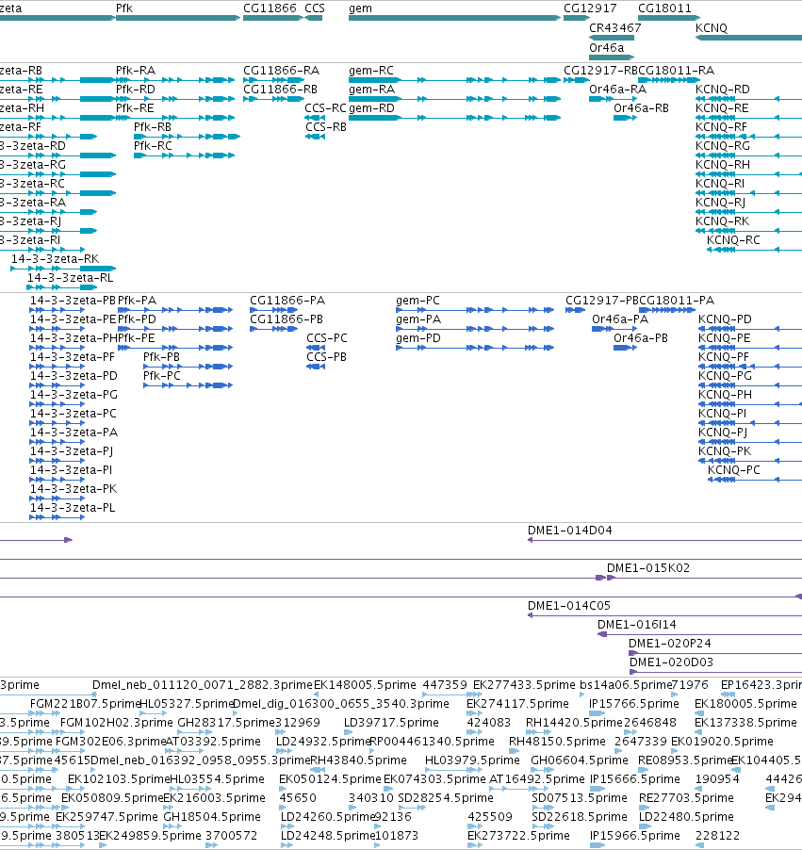Viewport: 802px width, 850px height.
Task: Select the KCNQ gene label
Action: tap(712, 28)
